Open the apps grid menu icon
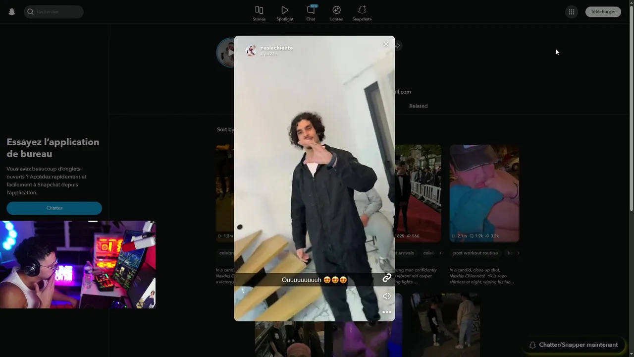The image size is (634, 357). tap(572, 12)
